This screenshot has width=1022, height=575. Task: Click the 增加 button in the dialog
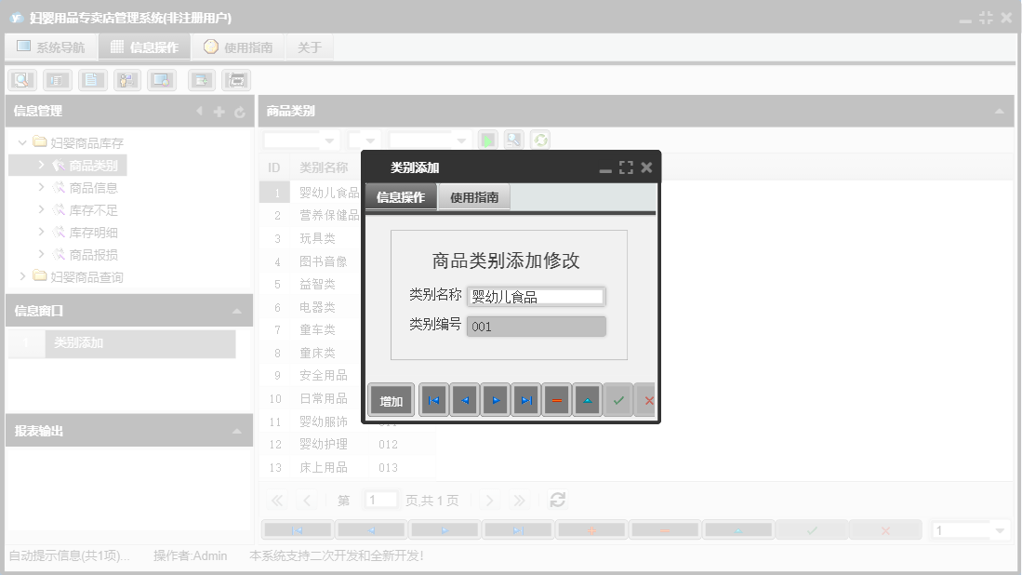click(x=390, y=400)
